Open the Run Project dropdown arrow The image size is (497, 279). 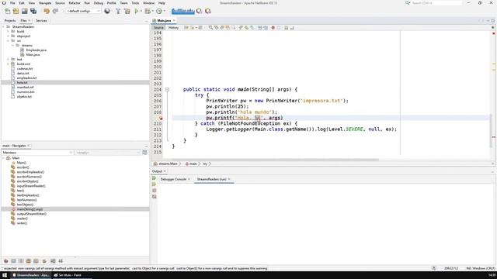pos(141,11)
